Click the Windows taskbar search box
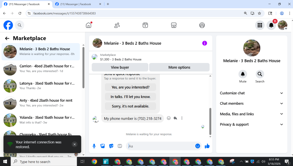Image resolution: width=293 pixels, height=166 pixels. [x=44, y=162]
